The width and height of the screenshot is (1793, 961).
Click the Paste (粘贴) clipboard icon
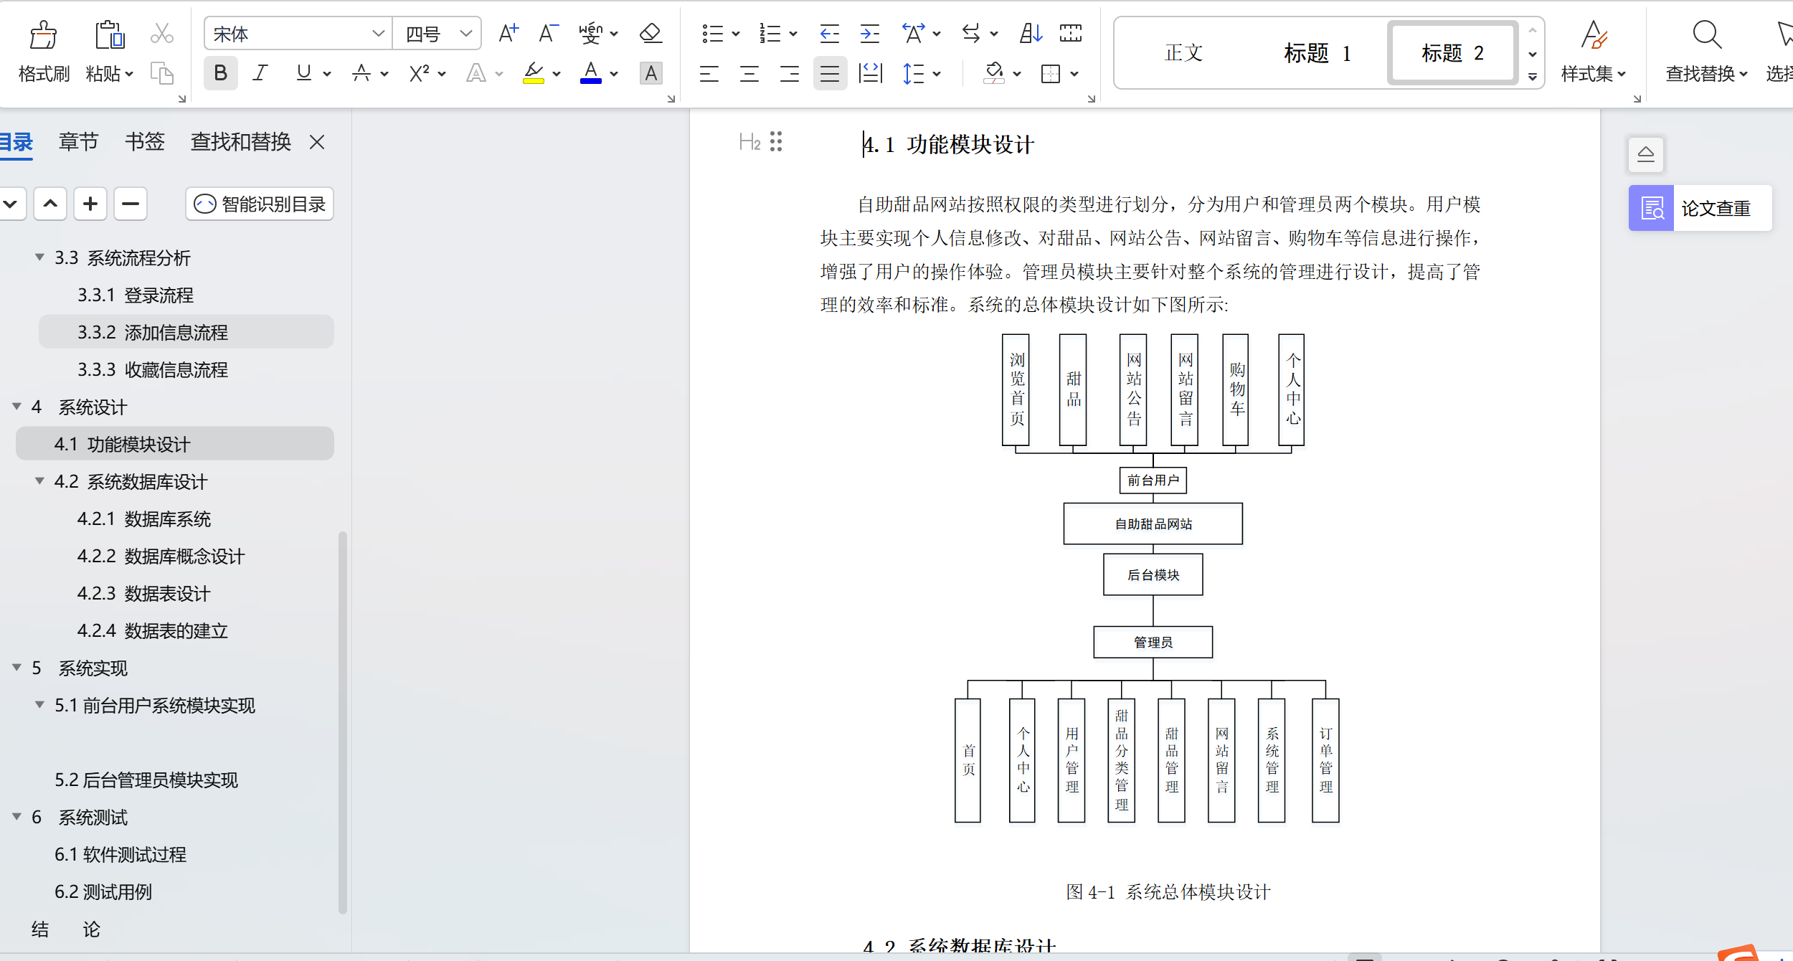(x=110, y=34)
